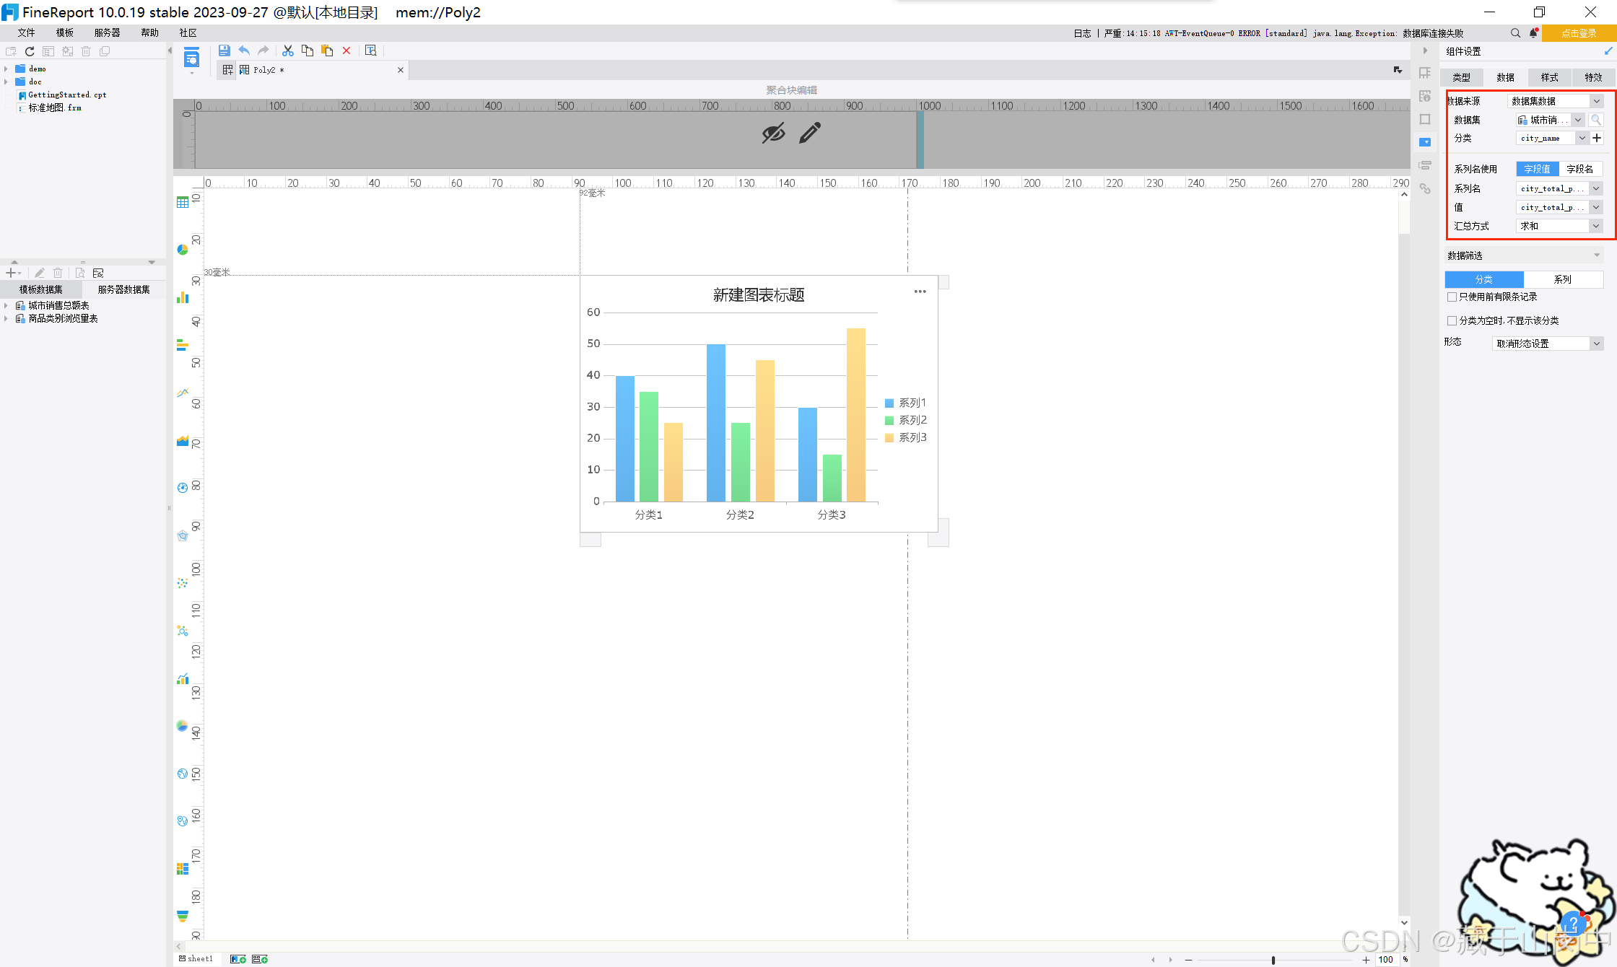This screenshot has width=1617, height=967.
Task: Click the zoom slider handle at the bottom
Action: point(1273,960)
